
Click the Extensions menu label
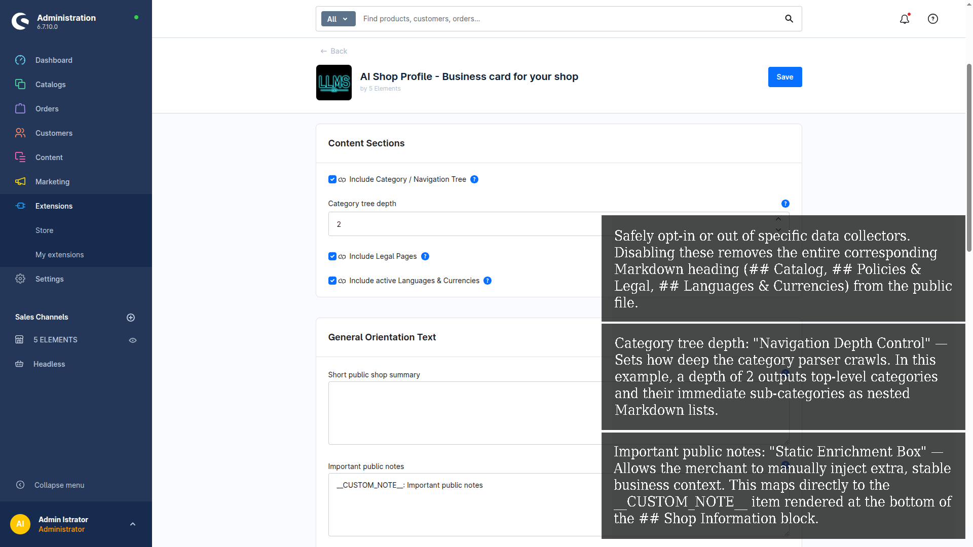point(54,206)
